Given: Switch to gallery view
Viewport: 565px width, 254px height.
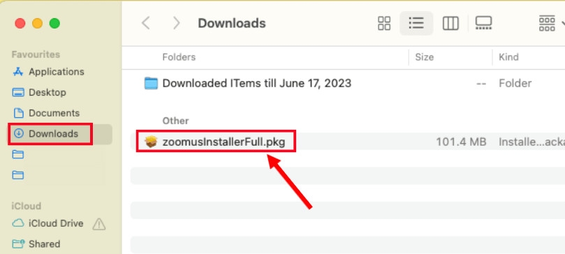Looking at the screenshot, I should tap(483, 24).
